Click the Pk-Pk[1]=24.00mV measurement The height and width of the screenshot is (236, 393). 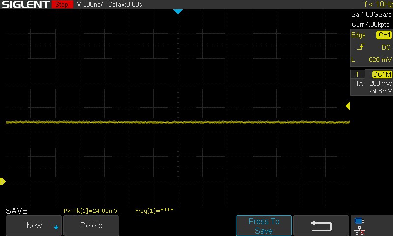pos(91,211)
